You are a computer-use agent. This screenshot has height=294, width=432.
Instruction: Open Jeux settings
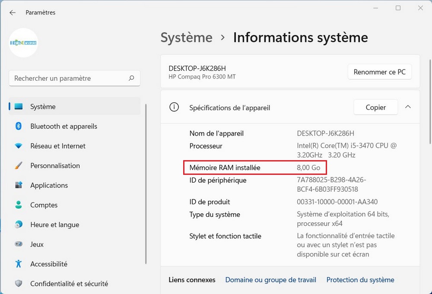pyautogui.click(x=75, y=244)
